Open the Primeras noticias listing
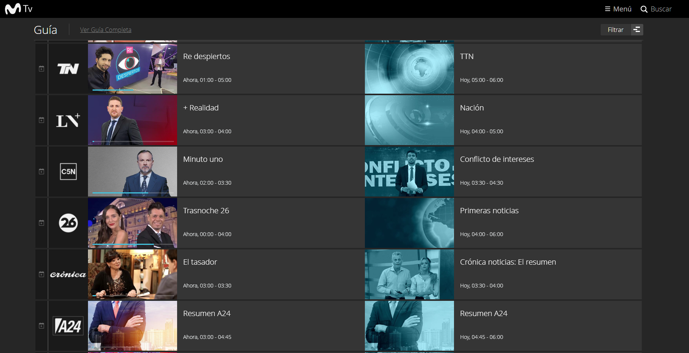Screen dimensions: 689x353 click(503, 223)
